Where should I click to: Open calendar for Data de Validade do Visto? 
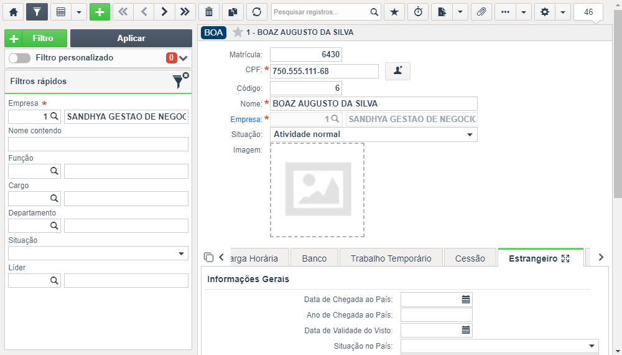pos(466,330)
